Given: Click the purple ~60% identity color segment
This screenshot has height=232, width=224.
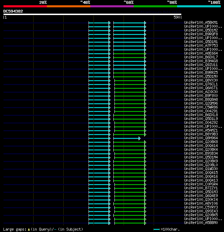Looking at the screenshot, I should (x=112, y=6).
